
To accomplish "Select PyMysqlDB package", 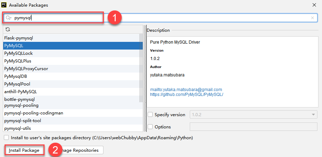I will coord(71,76).
